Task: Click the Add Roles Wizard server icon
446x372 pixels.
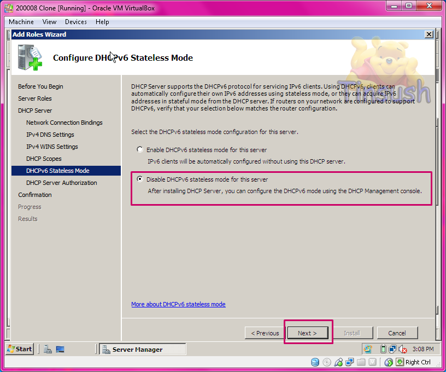Action: [x=30, y=57]
